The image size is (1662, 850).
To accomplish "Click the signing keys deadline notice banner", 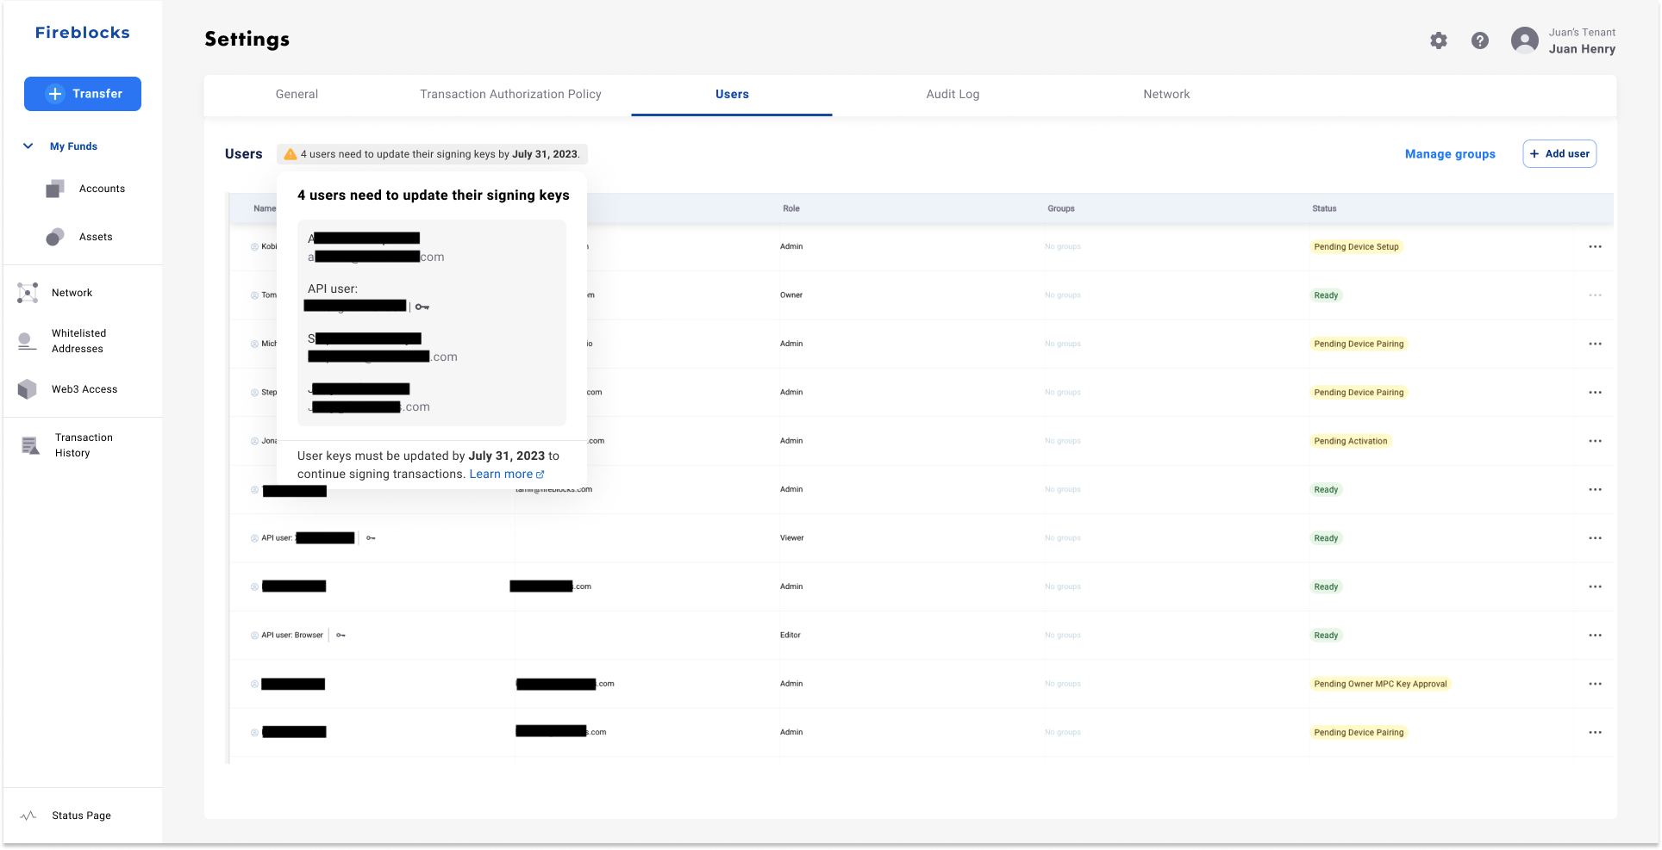I will pyautogui.click(x=432, y=154).
